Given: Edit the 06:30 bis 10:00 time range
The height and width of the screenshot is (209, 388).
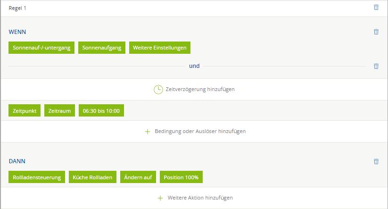Looking at the screenshot, I should point(101,111).
